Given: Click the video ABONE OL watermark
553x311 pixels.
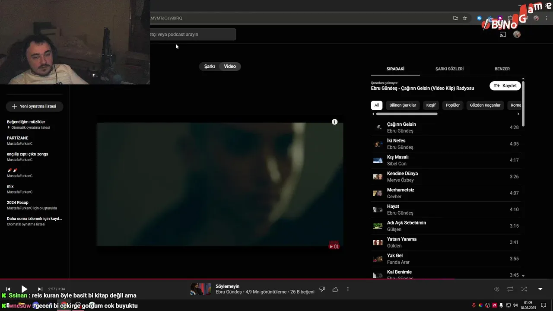Looking at the screenshot, I should [x=334, y=245].
